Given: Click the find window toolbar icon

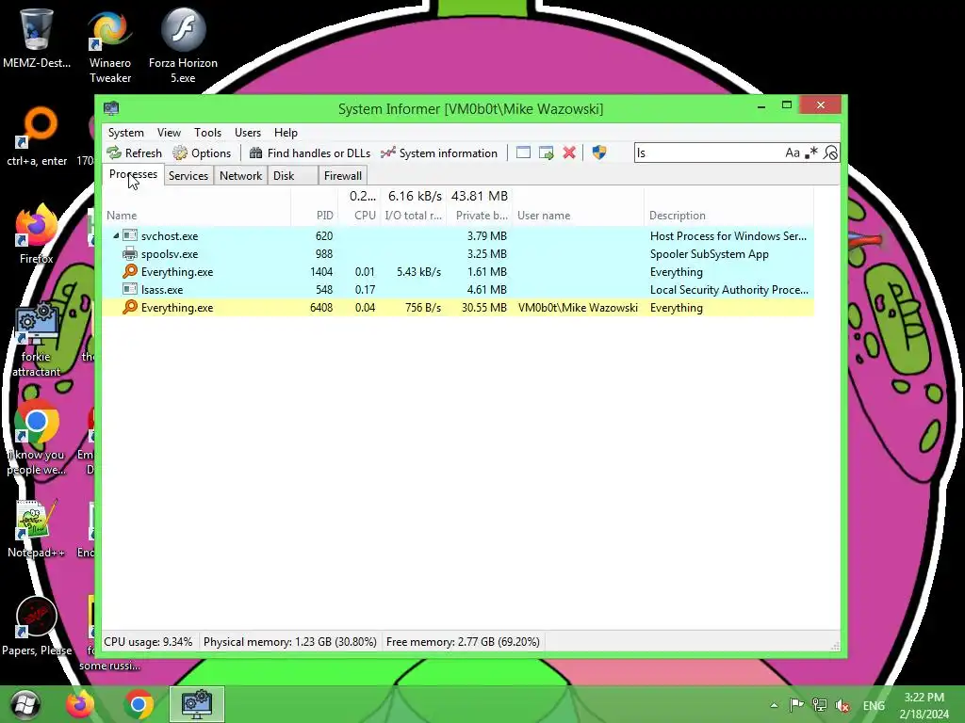Looking at the screenshot, I should [523, 153].
